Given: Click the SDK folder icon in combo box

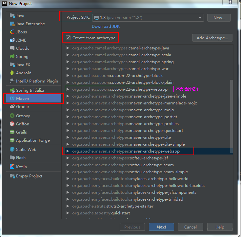Looking at the screenshot, I should point(96,18).
